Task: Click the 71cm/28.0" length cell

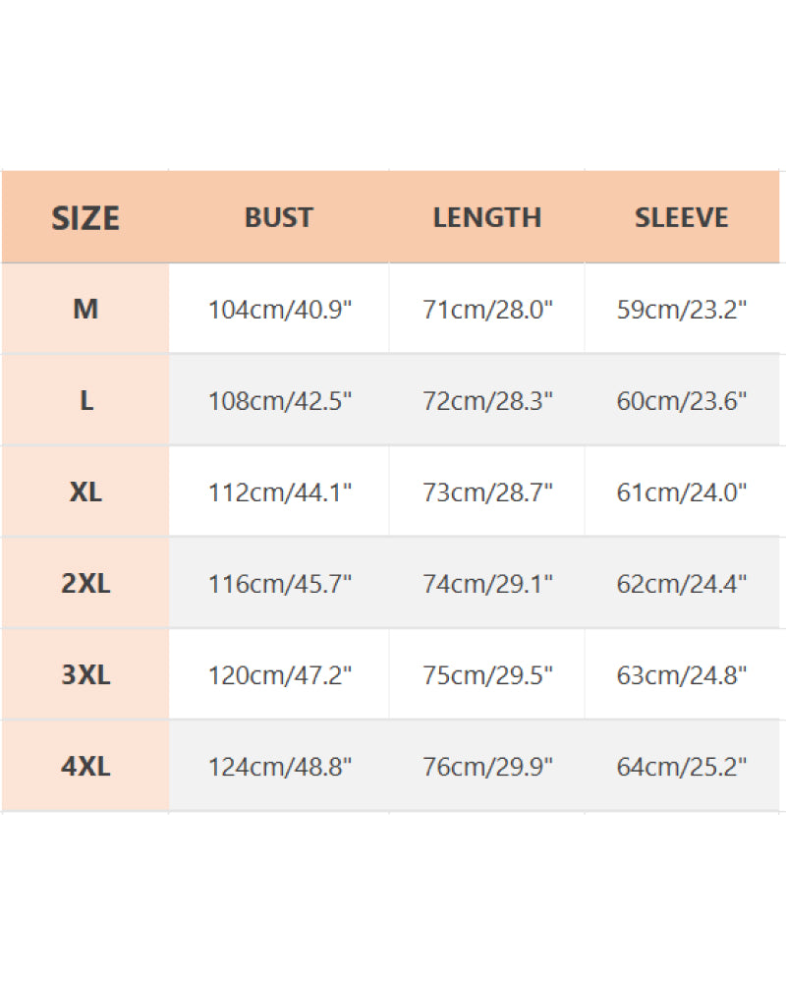Action: (x=488, y=311)
